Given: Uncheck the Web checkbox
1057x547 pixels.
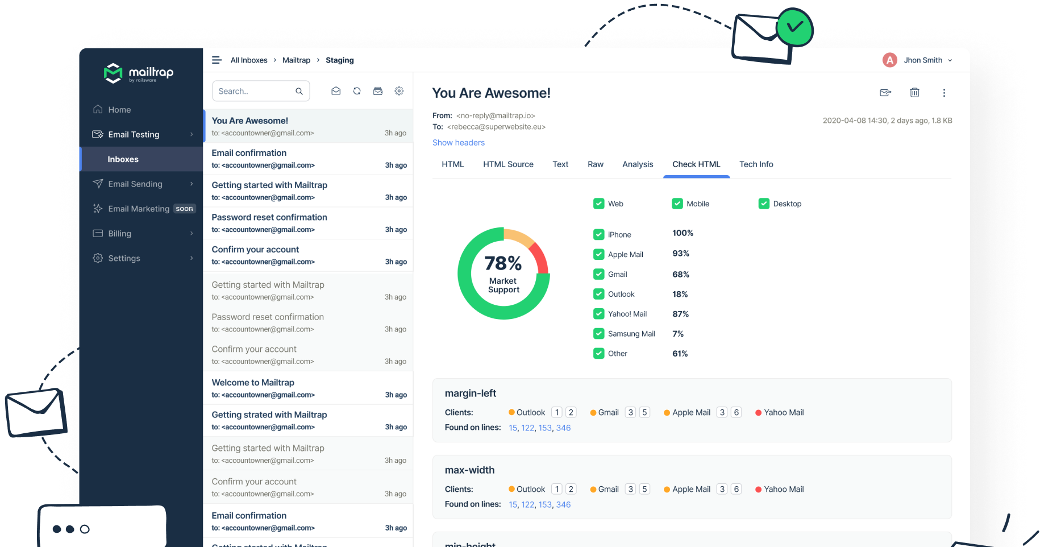Looking at the screenshot, I should 598,204.
